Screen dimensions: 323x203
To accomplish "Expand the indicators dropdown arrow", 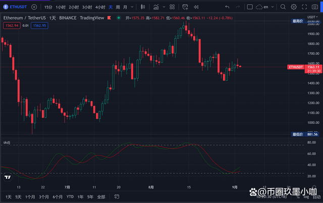I will (x=164, y=7).
